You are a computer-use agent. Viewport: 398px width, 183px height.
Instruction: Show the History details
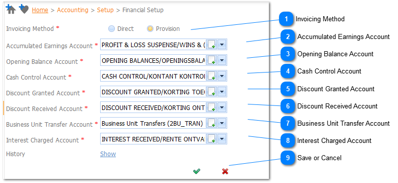(108, 154)
